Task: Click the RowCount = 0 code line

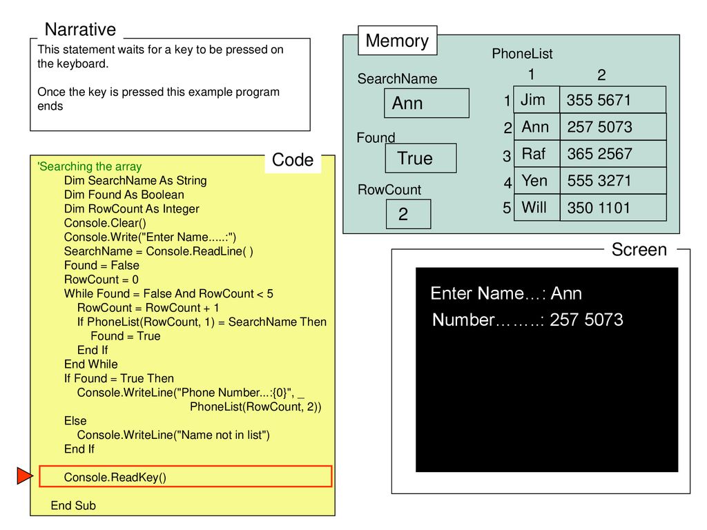Action: tap(101, 279)
